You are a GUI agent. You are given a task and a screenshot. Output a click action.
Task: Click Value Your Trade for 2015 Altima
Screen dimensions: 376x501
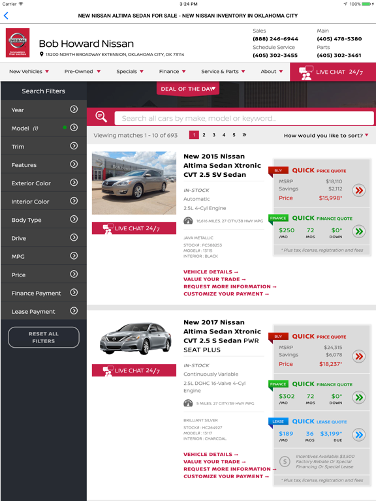click(x=215, y=279)
